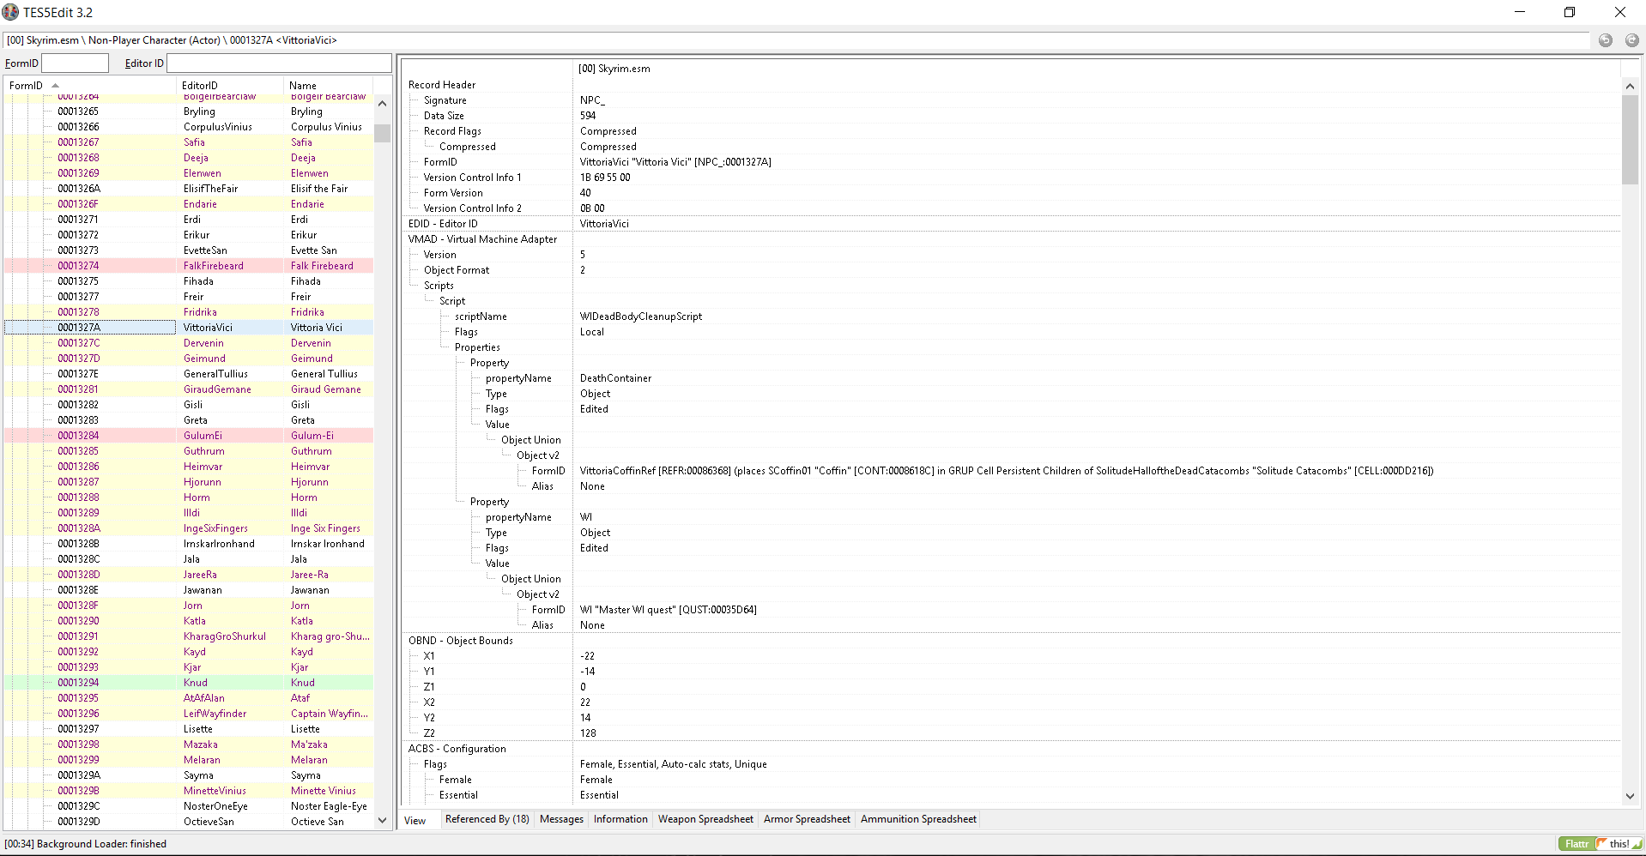1646x856 pixels.
Task: Click the VittoriaCoffinRef FormID reference value
Action: 1007,471
